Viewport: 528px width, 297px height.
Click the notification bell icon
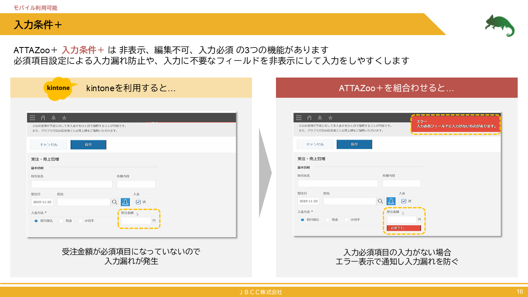pos(53,118)
